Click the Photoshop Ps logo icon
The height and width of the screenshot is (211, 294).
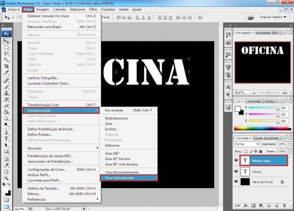pyautogui.click(x=7, y=34)
